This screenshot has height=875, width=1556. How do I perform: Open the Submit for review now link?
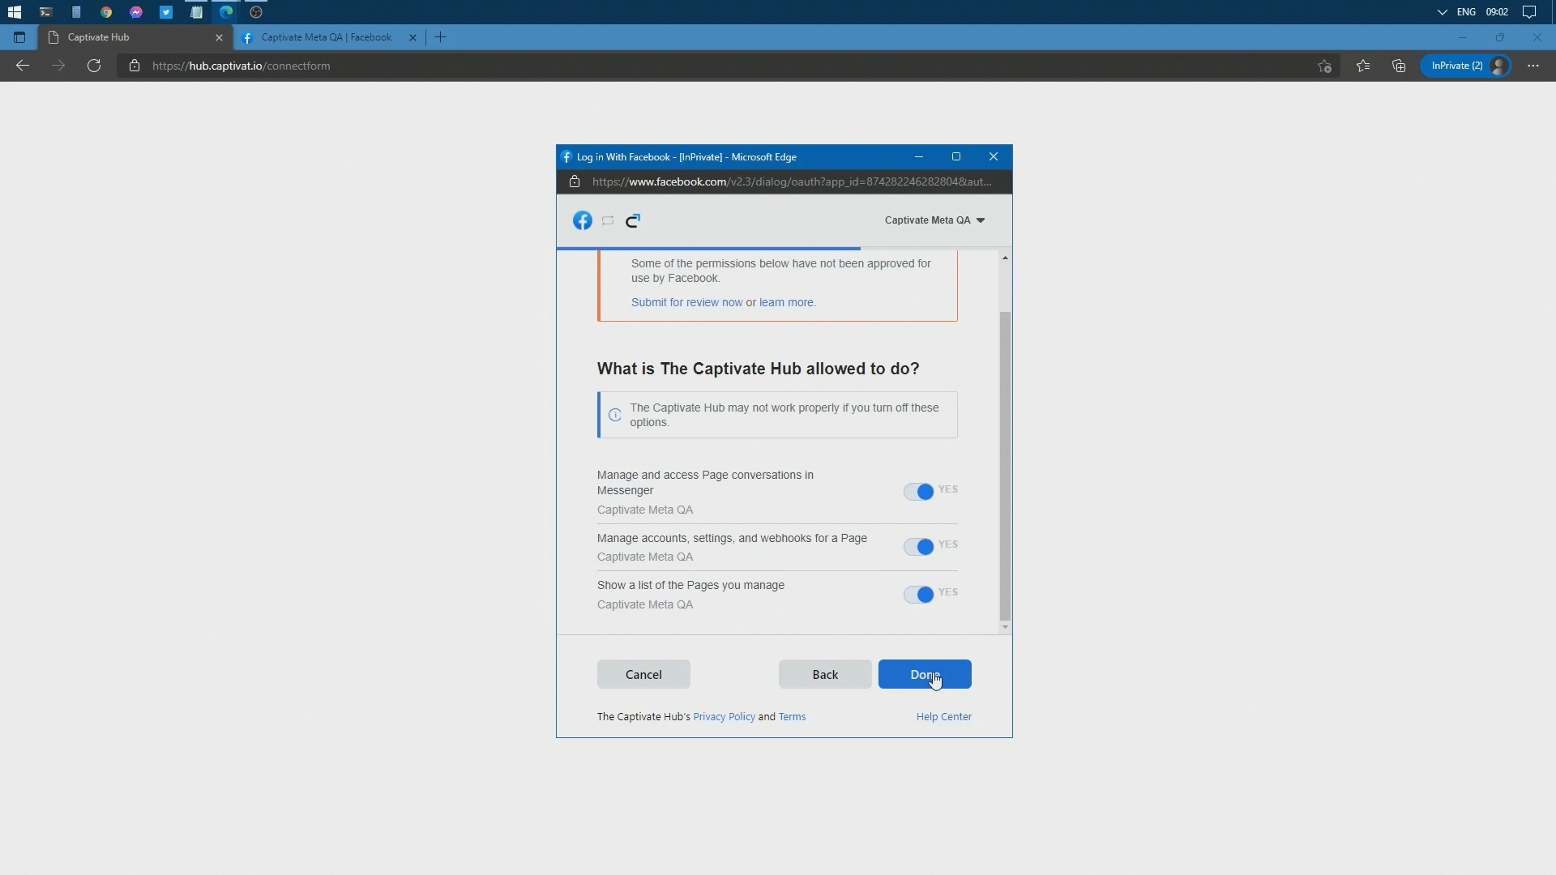pyautogui.click(x=686, y=302)
